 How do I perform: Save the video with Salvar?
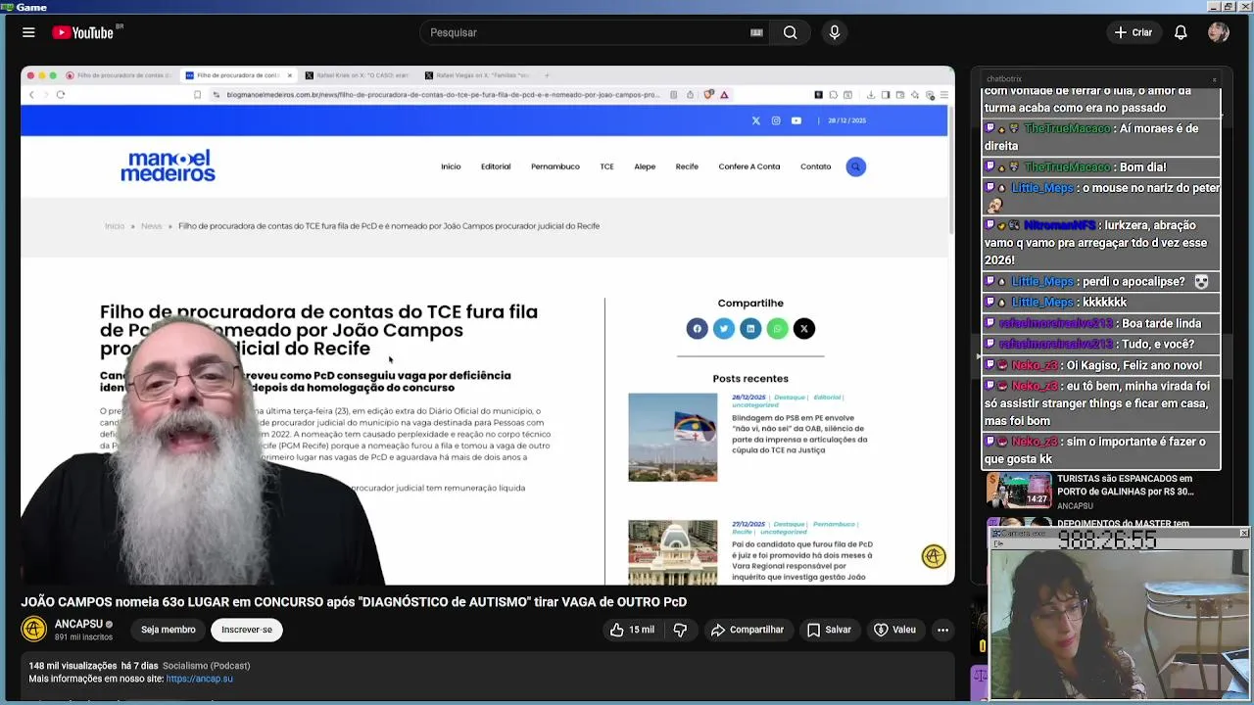tap(829, 630)
